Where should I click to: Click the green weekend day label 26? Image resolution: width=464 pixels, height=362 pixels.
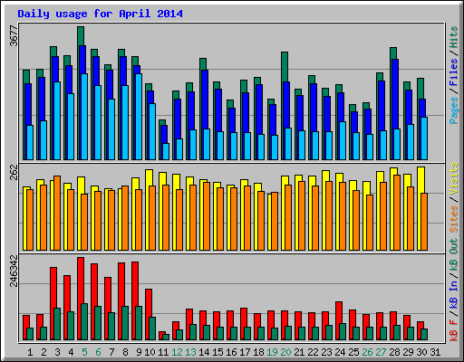367,352
